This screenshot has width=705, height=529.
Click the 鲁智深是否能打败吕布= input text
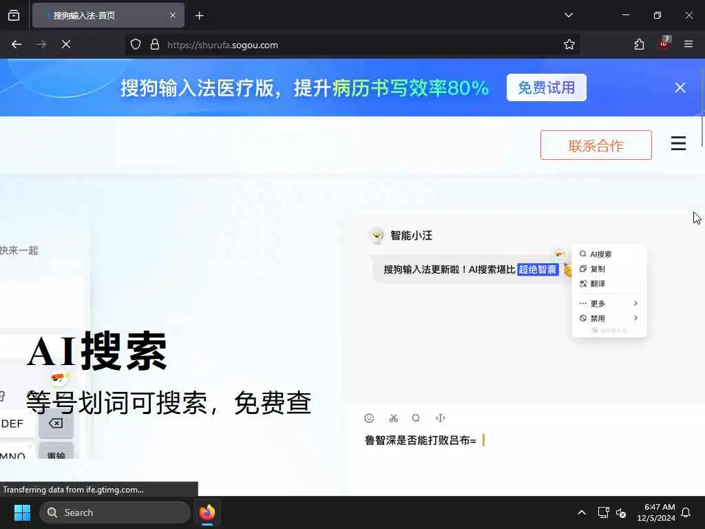[421, 440]
